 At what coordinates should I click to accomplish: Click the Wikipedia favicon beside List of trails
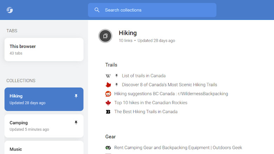(108, 76)
